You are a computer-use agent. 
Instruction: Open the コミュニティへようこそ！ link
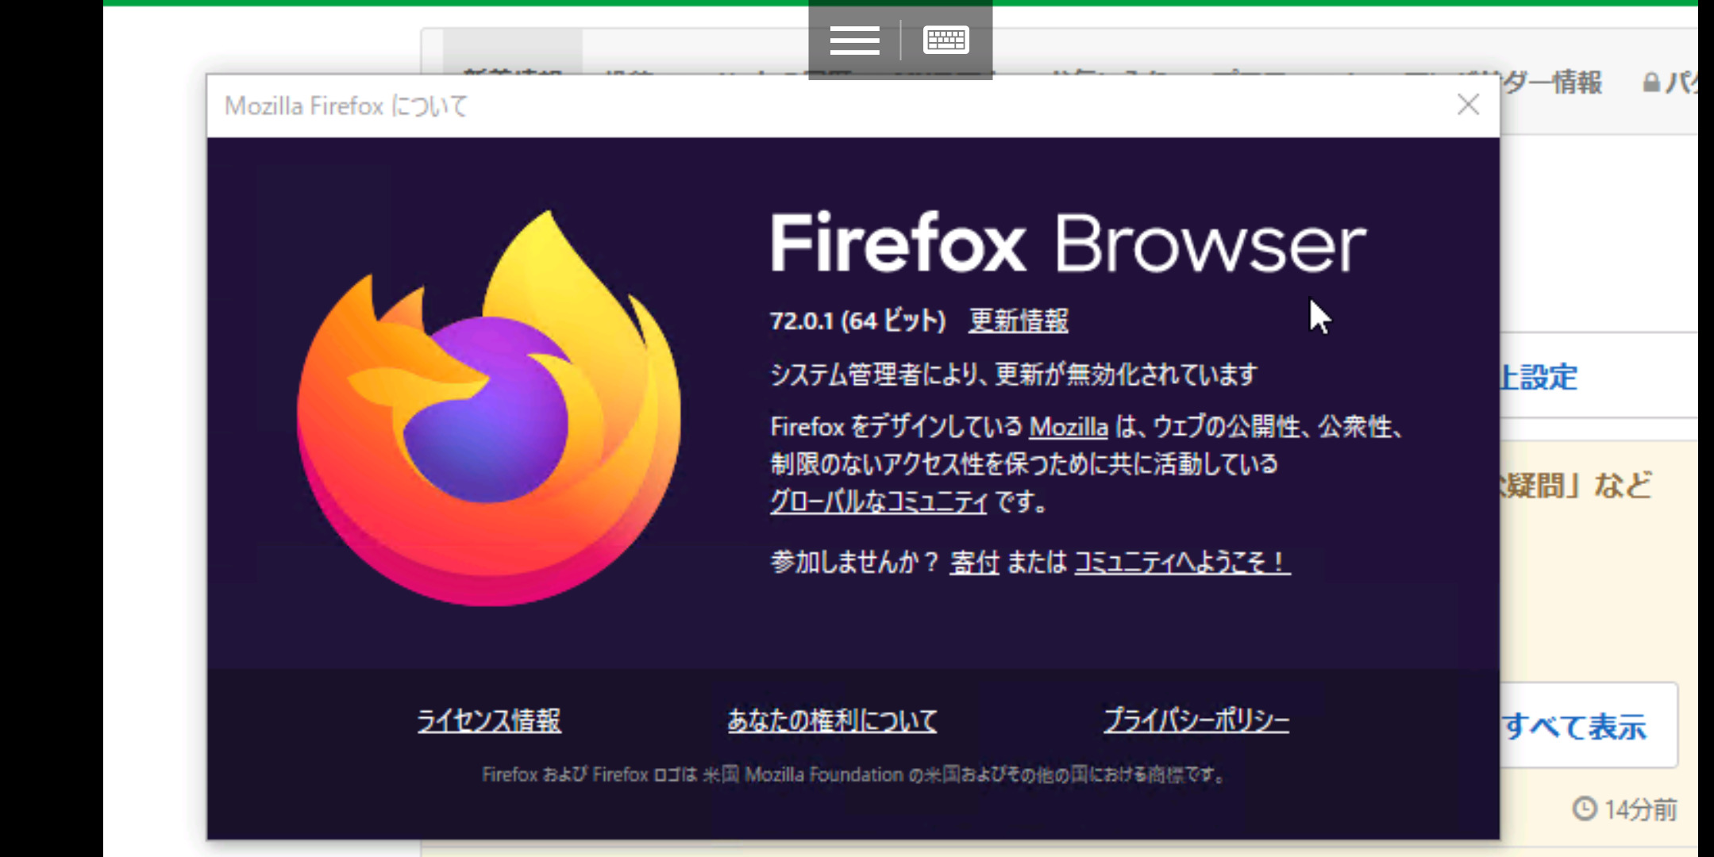point(1181,562)
